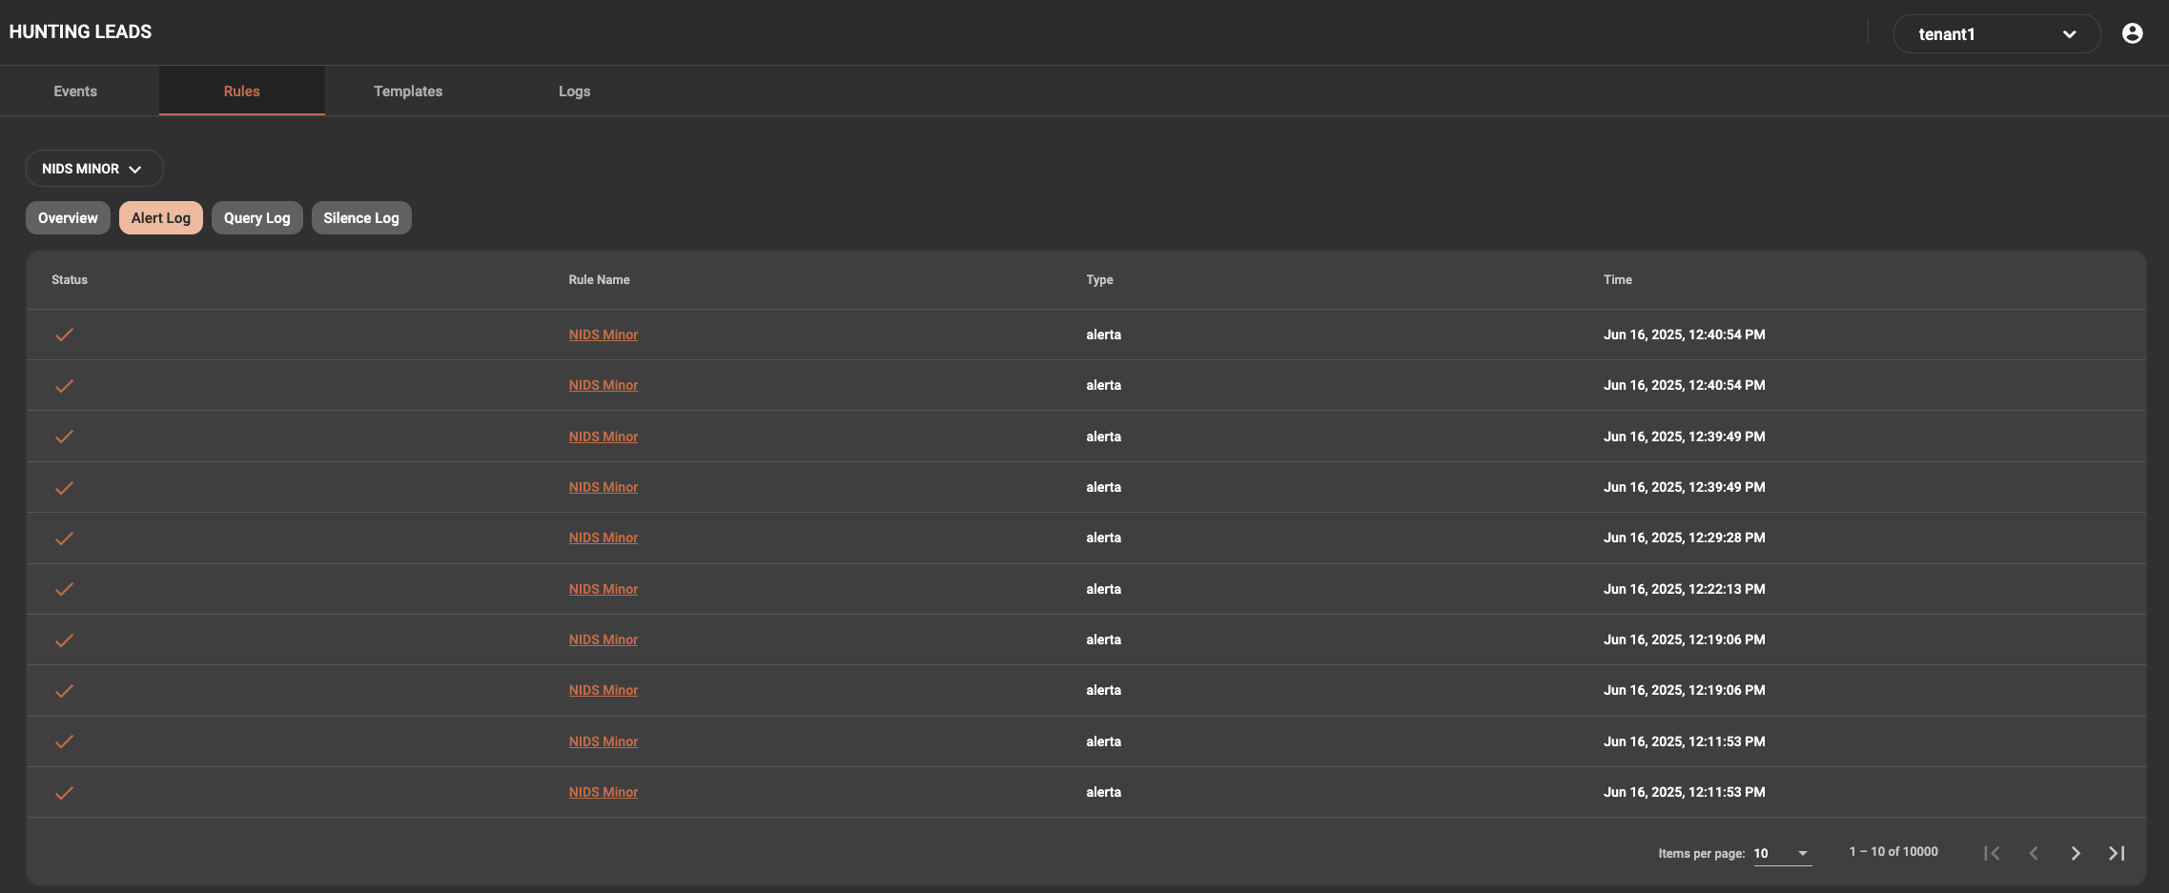Expand the NIDS MINOR rule dropdown

tap(93, 169)
